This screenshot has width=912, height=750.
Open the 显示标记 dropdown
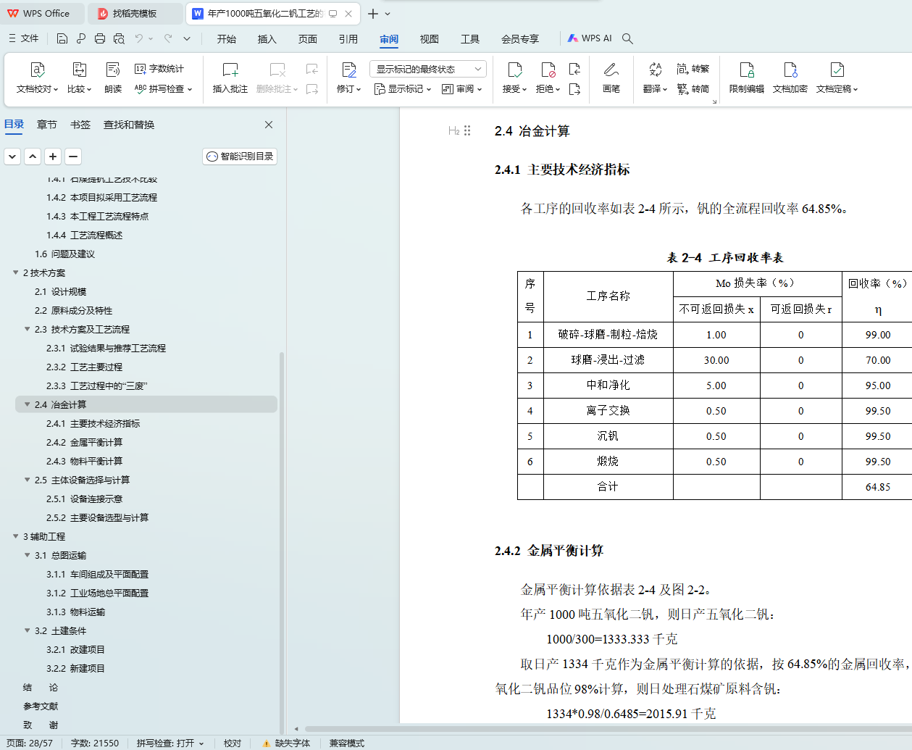click(402, 89)
